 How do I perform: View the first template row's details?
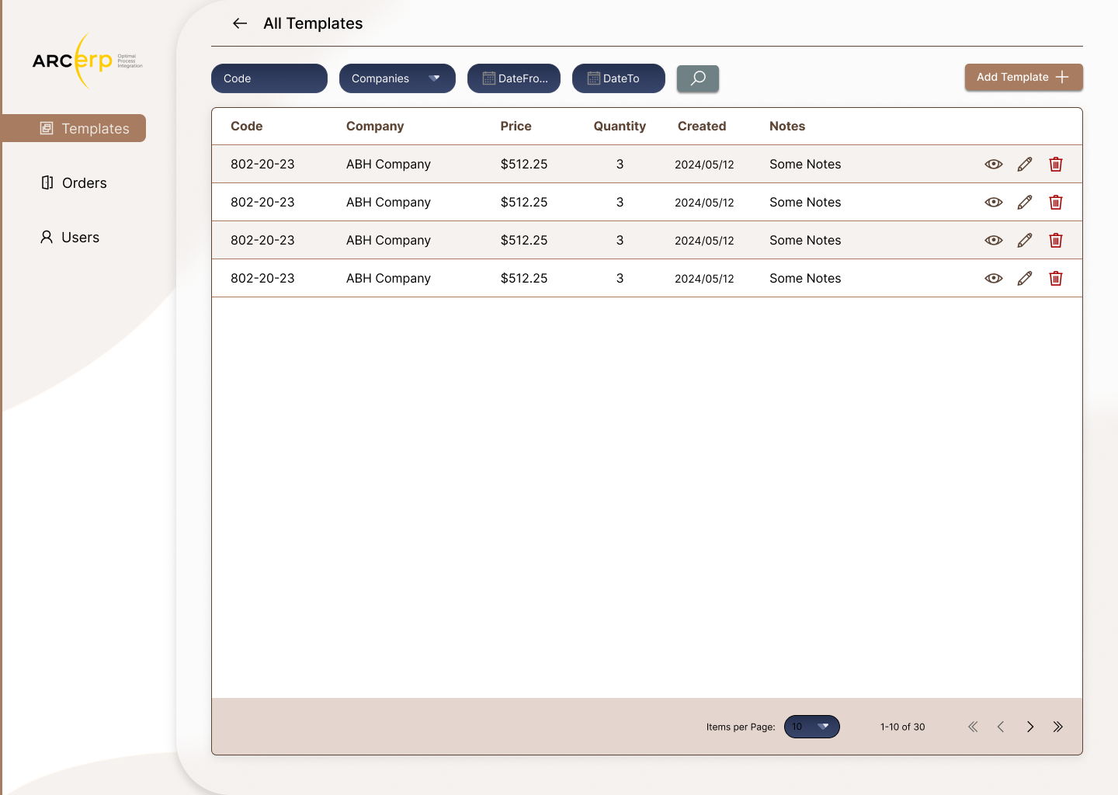[x=994, y=164]
